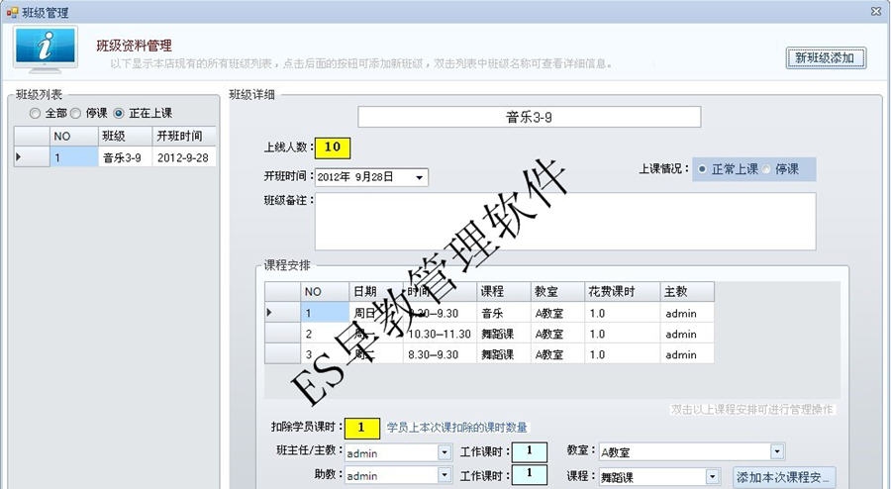The height and width of the screenshot is (489, 891).
Task: Click the row header of schedule row 2
Action: pos(282,334)
